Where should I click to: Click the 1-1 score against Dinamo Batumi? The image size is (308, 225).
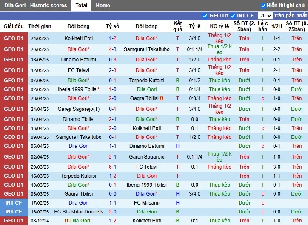pyautogui.click(x=113, y=146)
